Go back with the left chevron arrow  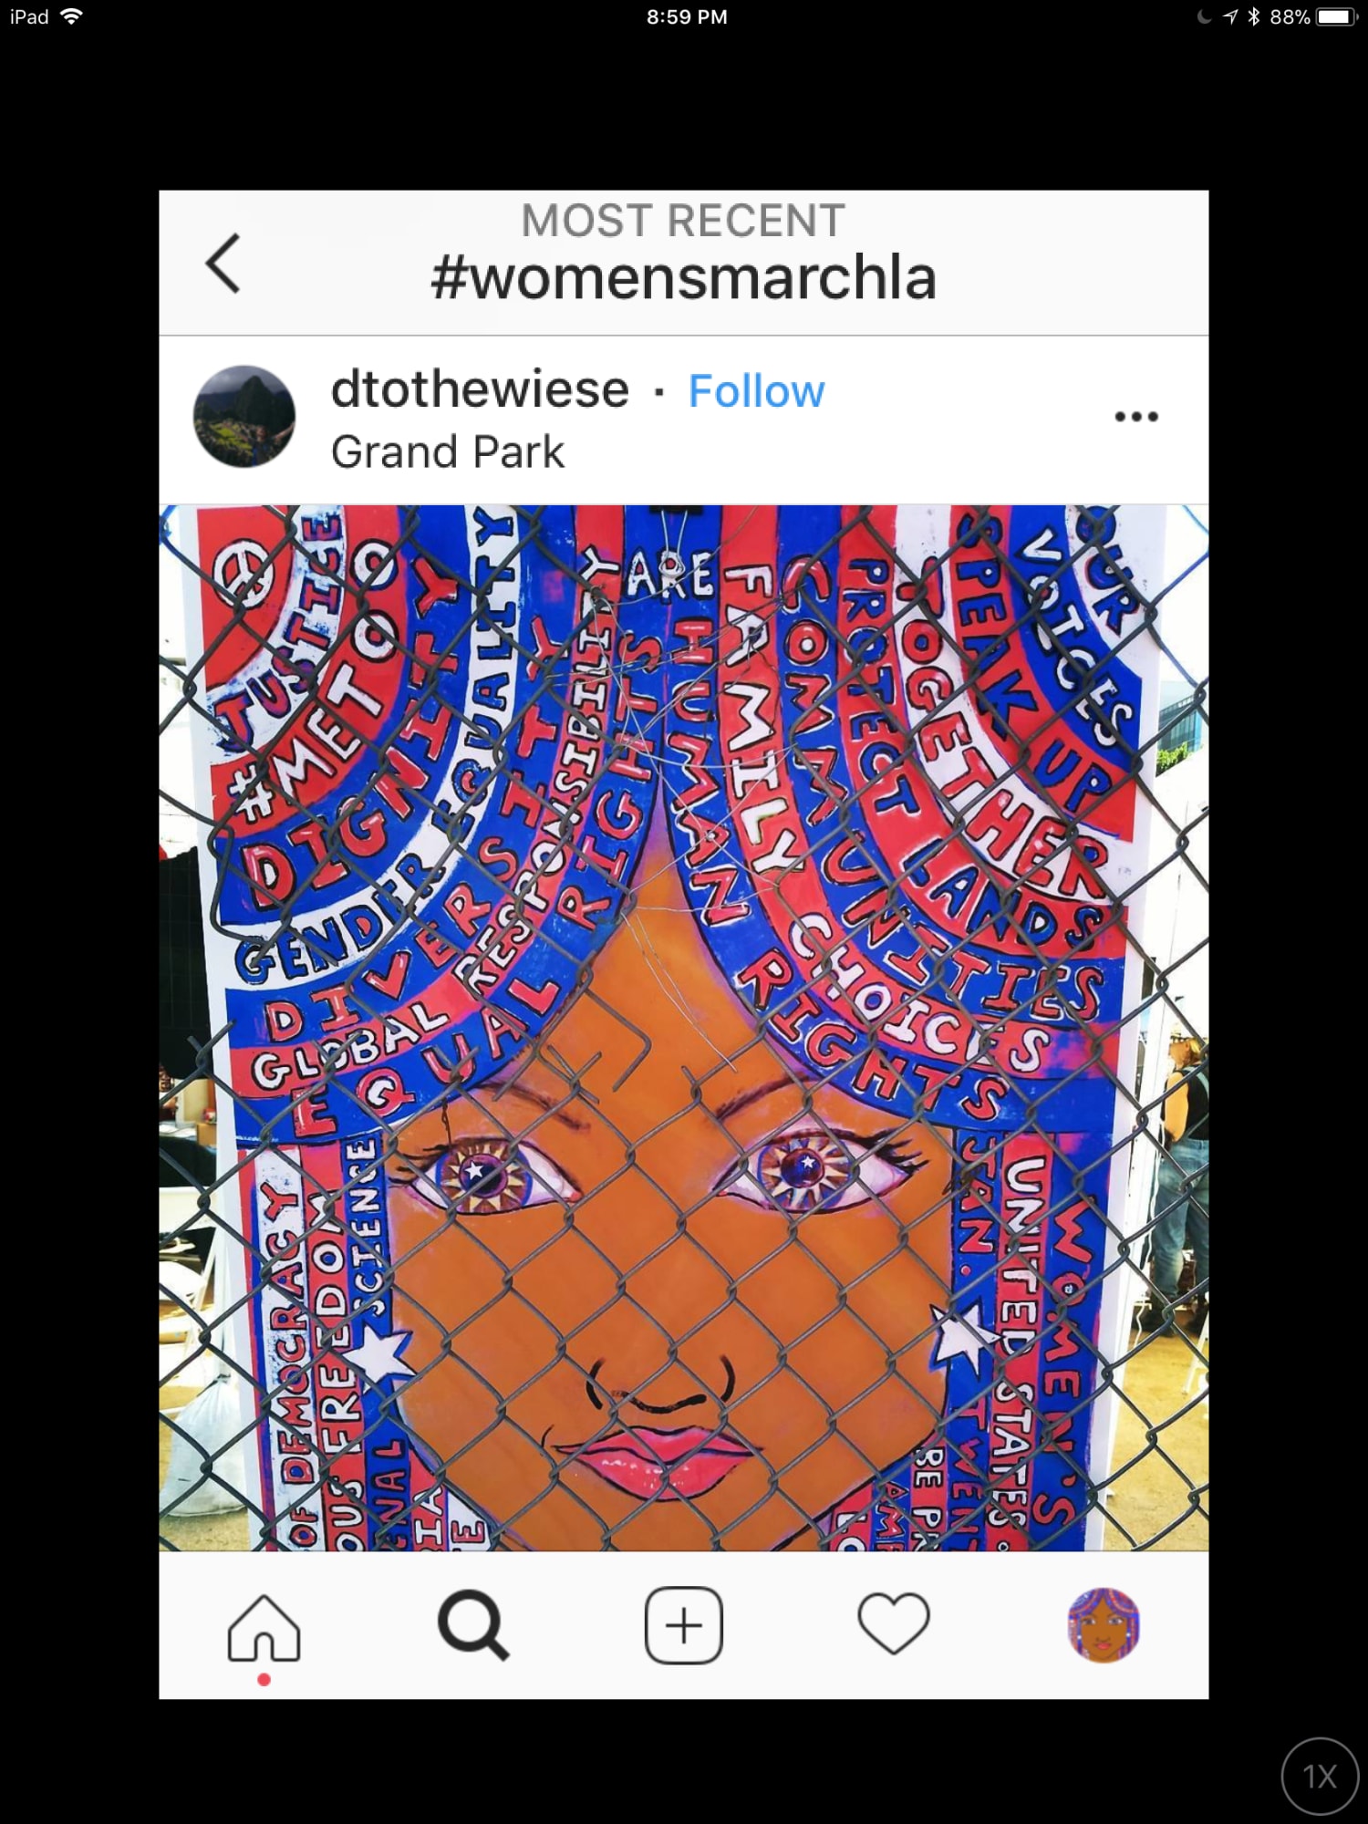coord(223,263)
